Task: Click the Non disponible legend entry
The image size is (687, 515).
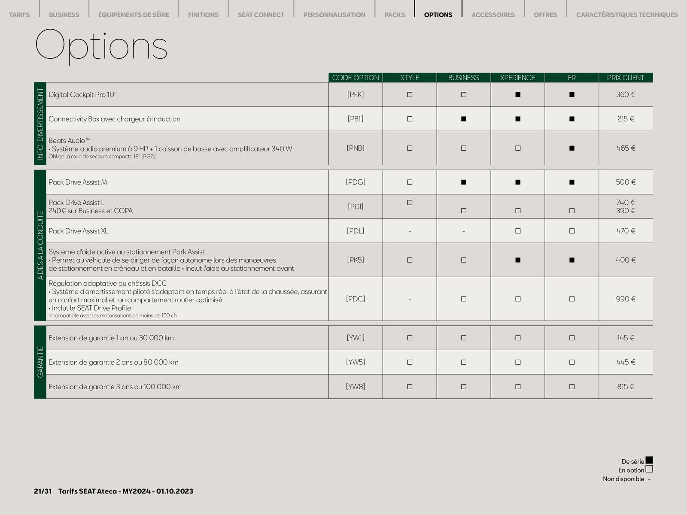Action: click(626, 479)
